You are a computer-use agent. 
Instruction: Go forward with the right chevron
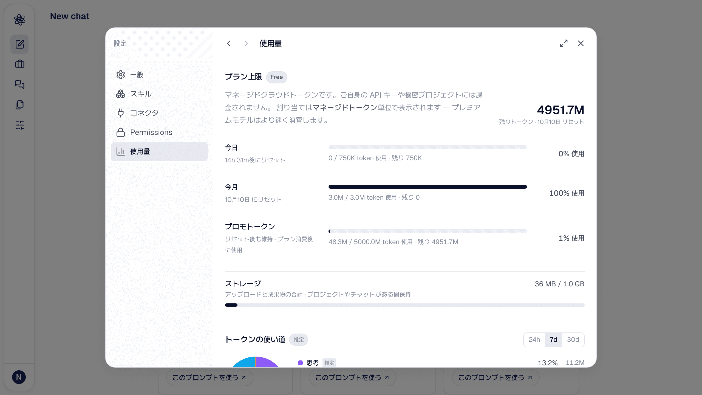click(246, 43)
